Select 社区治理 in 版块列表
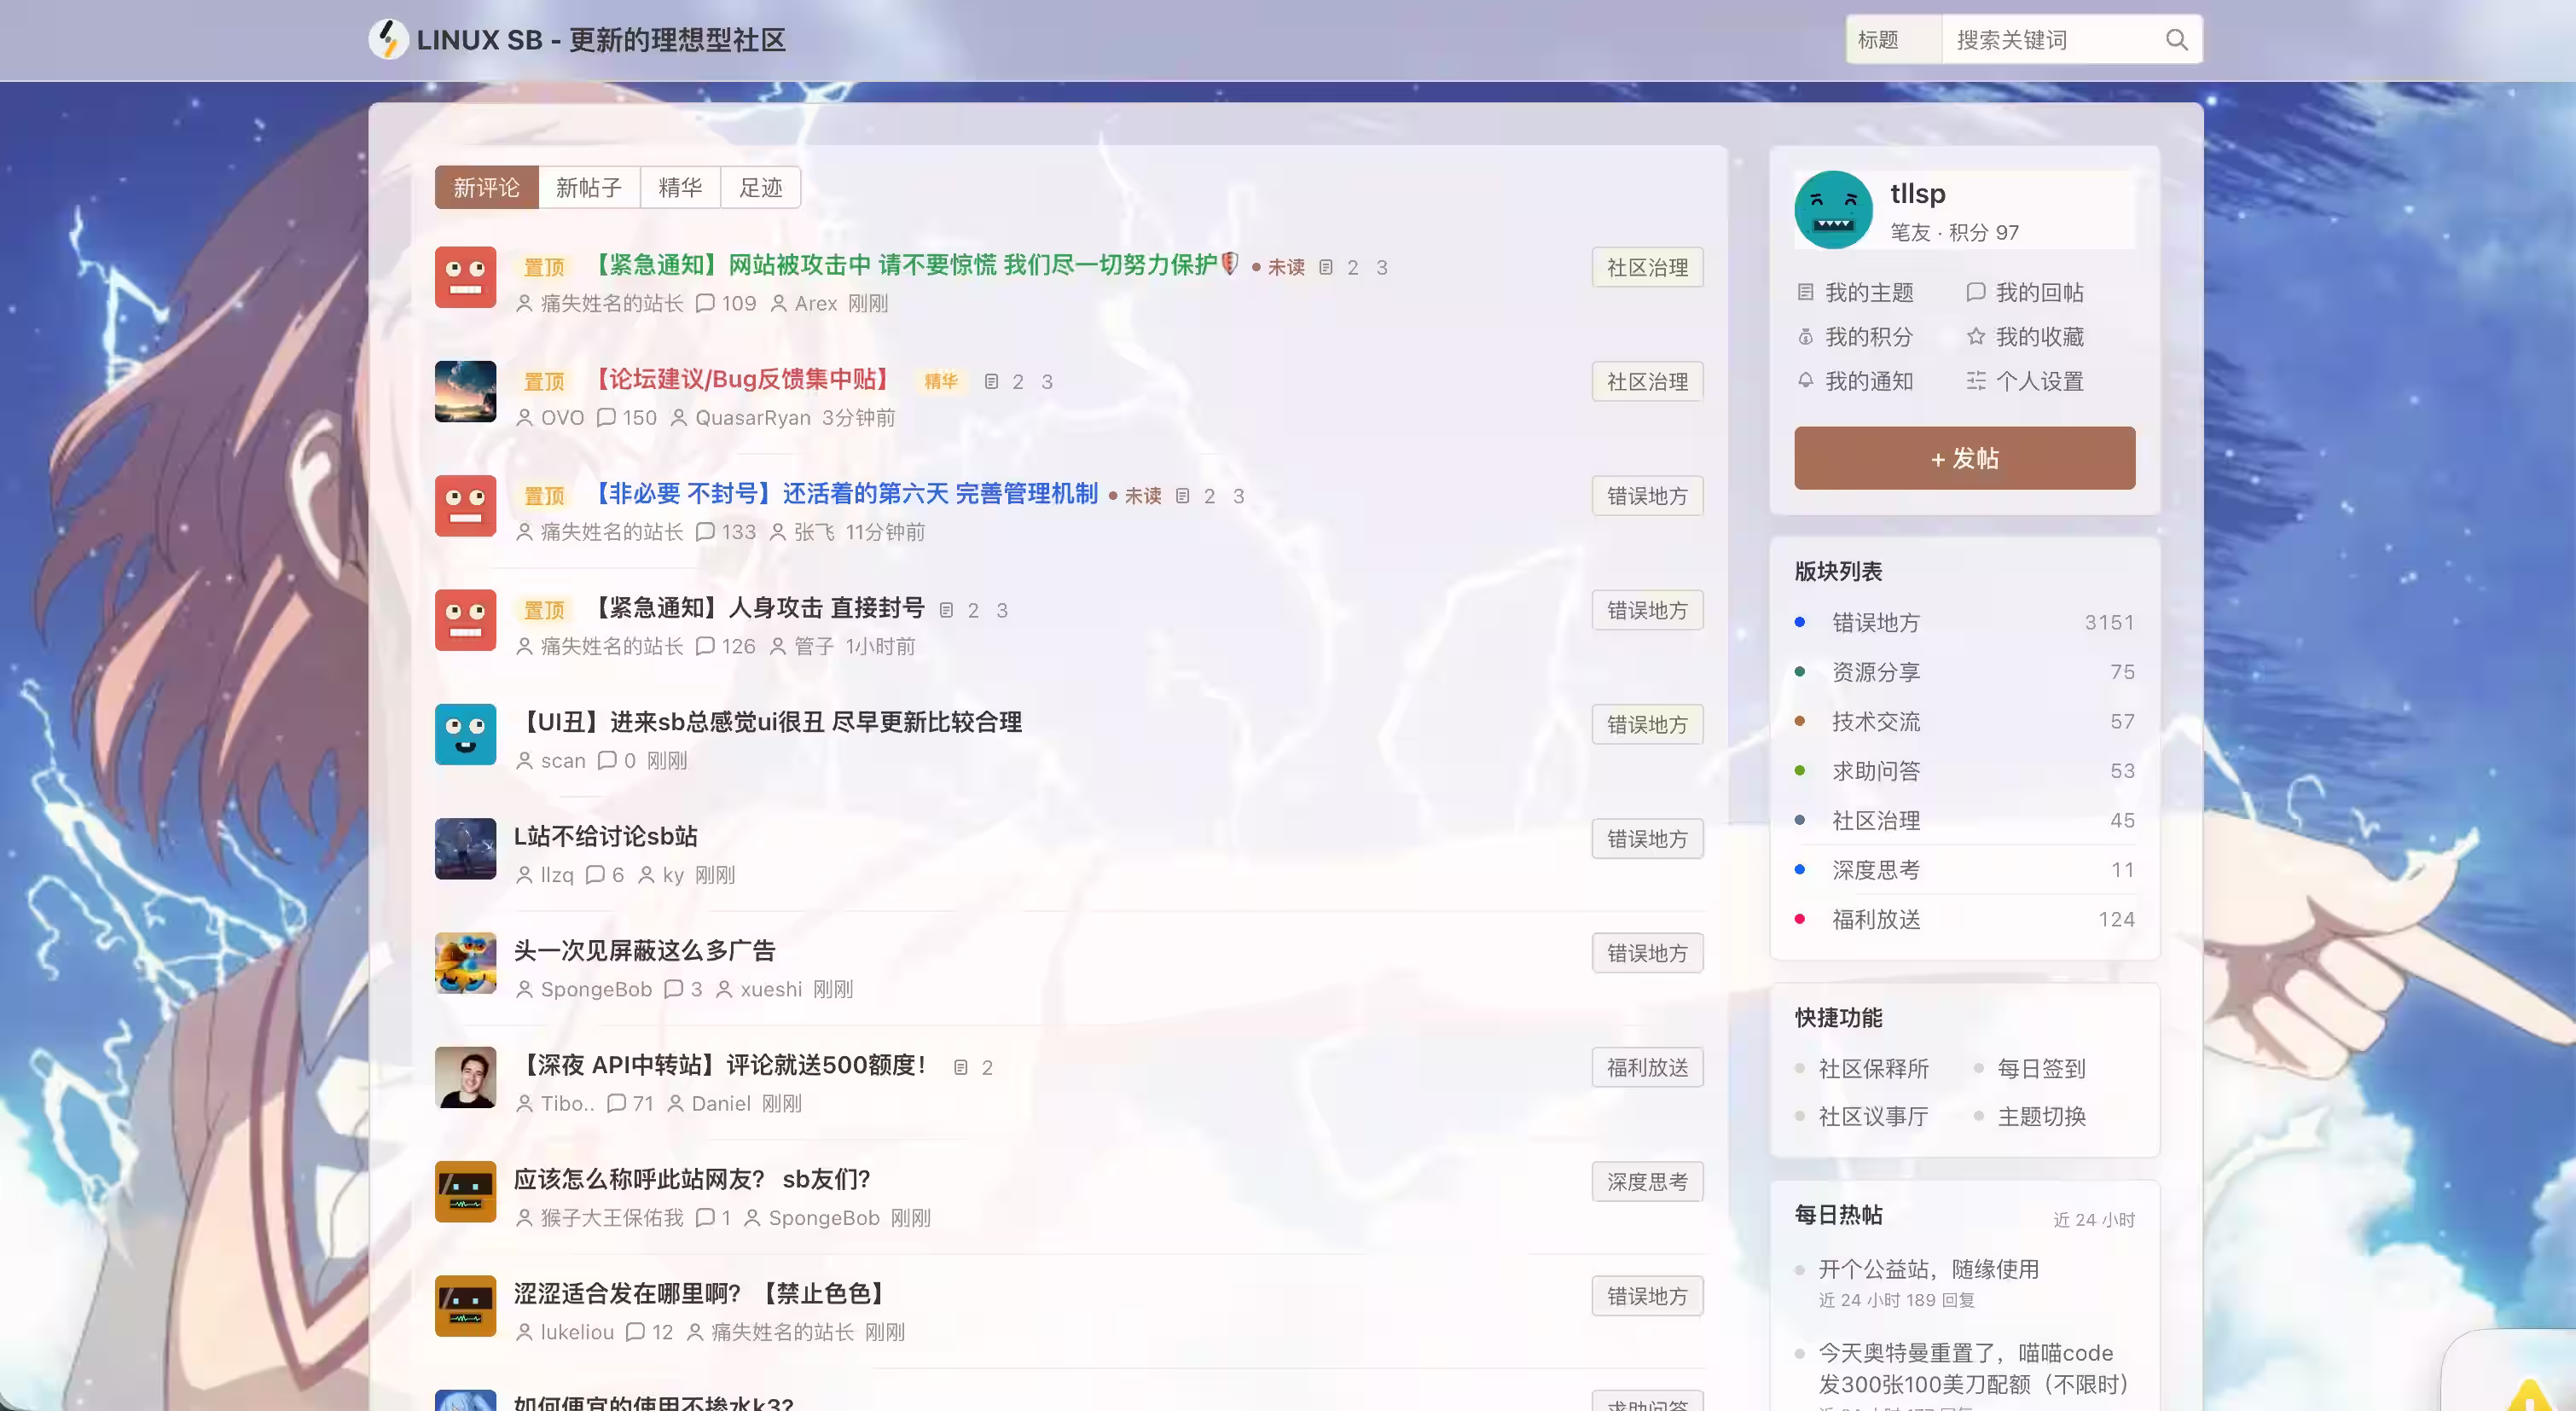Screen dimensions: 2576x1411 pyautogui.click(x=1964, y=820)
